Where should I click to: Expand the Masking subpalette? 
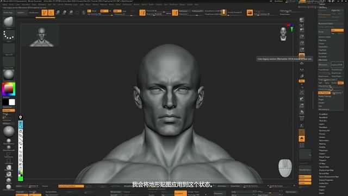pos(322,144)
